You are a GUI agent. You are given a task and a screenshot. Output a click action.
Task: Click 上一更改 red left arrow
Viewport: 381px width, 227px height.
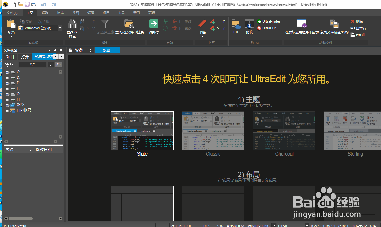(182, 21)
